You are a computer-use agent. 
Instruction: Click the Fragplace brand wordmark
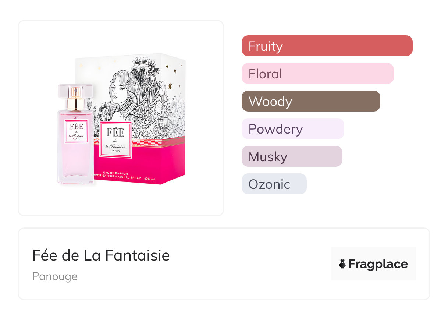point(378,264)
